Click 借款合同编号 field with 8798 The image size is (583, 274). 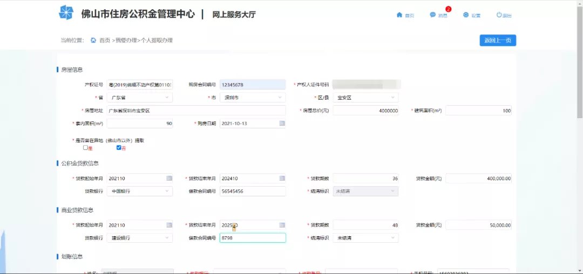(253, 238)
